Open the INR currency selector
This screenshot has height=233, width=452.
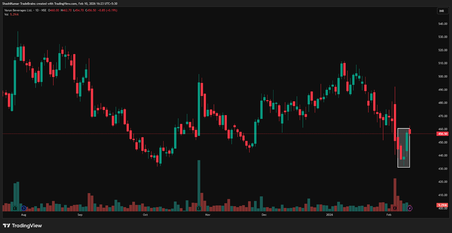[442, 11]
